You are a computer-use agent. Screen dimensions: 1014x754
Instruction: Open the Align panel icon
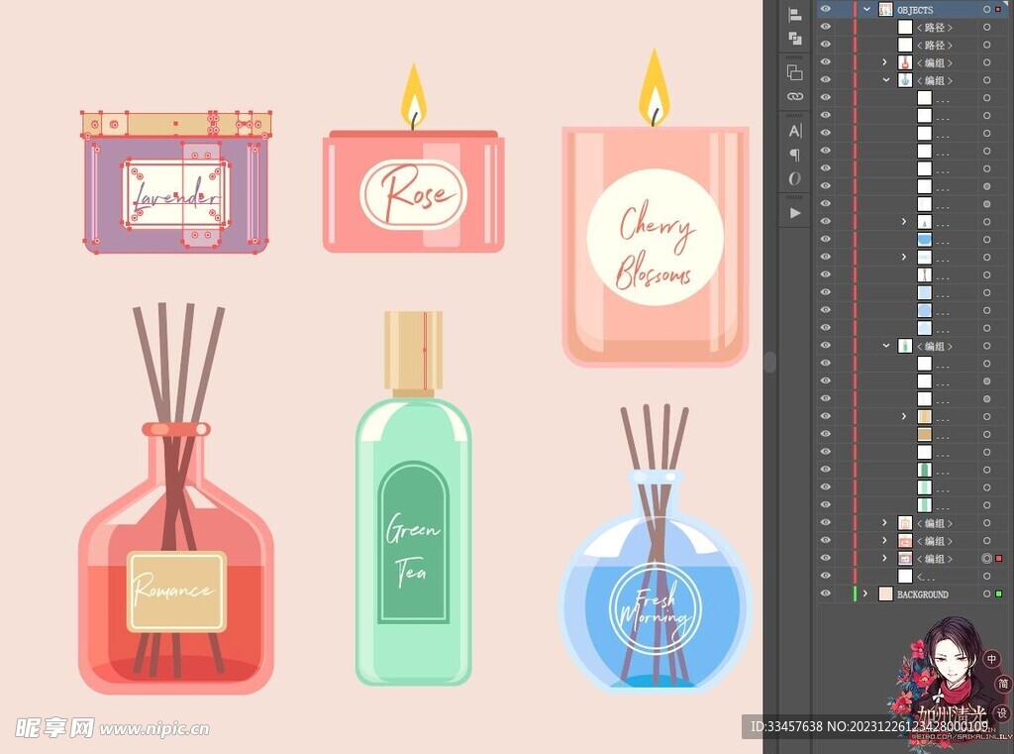[x=795, y=15]
